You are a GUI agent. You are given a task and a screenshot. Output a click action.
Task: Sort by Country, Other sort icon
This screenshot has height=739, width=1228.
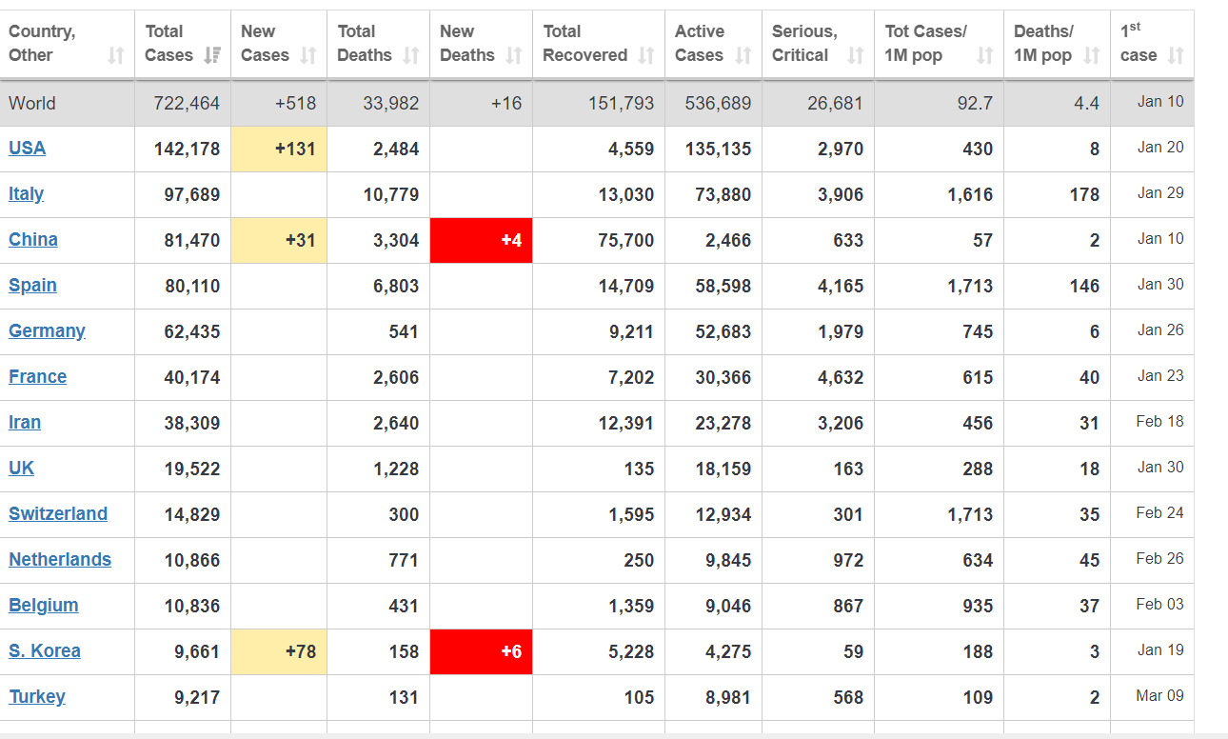[x=116, y=56]
